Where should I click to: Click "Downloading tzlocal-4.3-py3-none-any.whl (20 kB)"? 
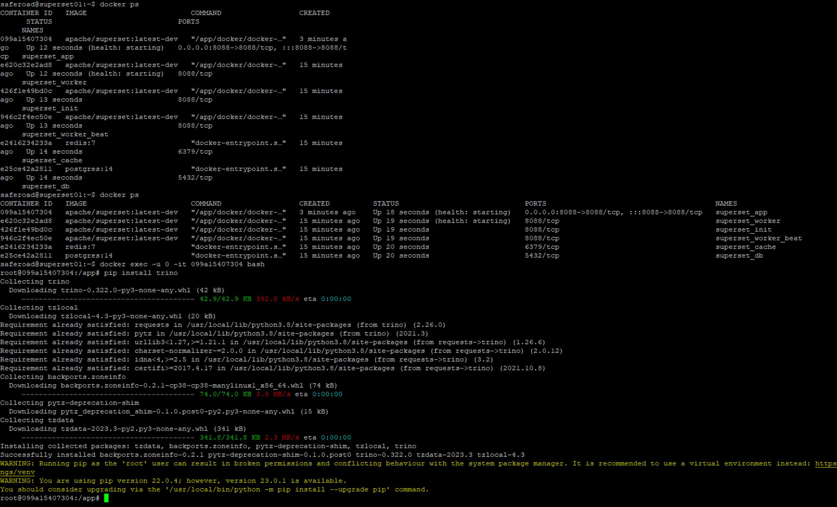click(112, 316)
